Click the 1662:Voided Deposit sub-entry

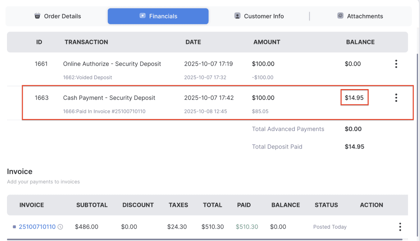pos(87,77)
